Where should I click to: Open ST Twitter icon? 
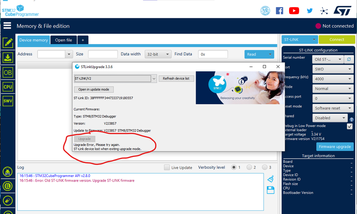(310, 11)
